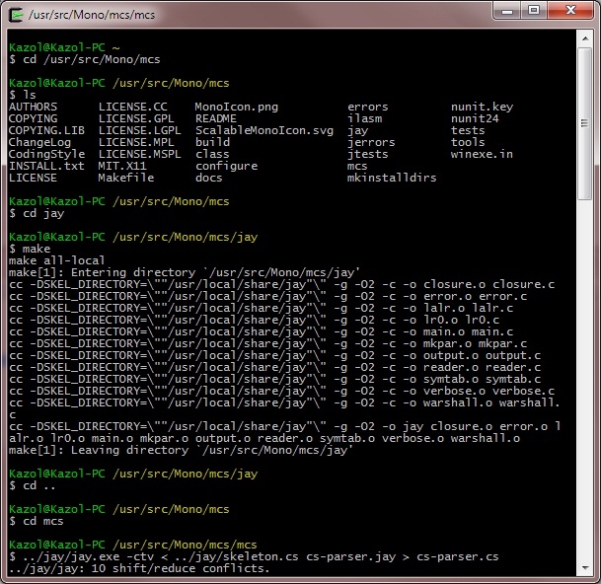Click the 'tools' directory name
601x584 pixels.
tap(468, 142)
